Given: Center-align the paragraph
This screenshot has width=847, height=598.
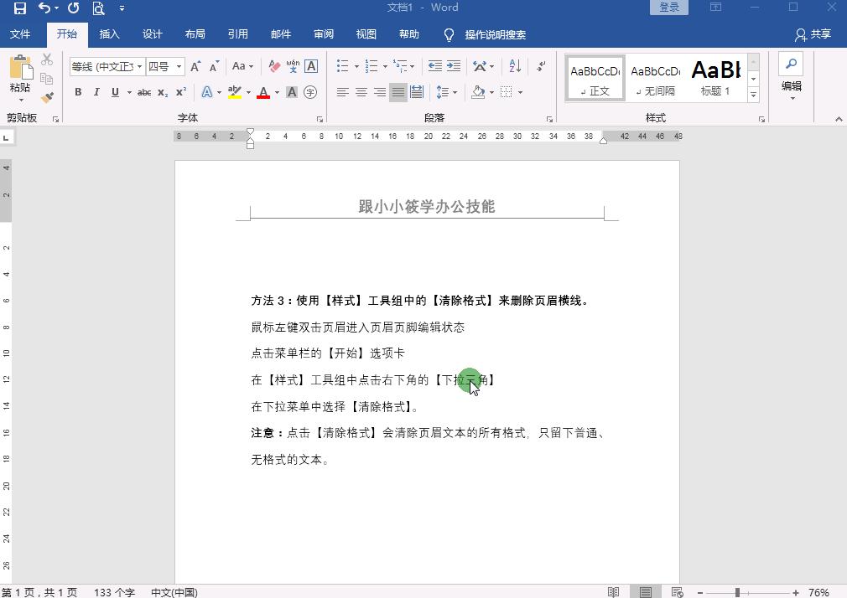Looking at the screenshot, I should click(x=361, y=92).
